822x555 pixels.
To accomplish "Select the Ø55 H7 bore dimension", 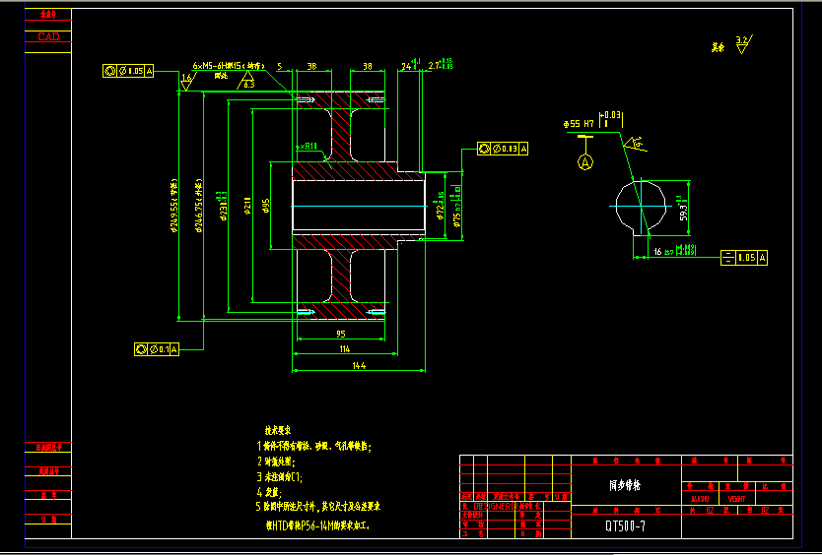I will click(x=580, y=124).
